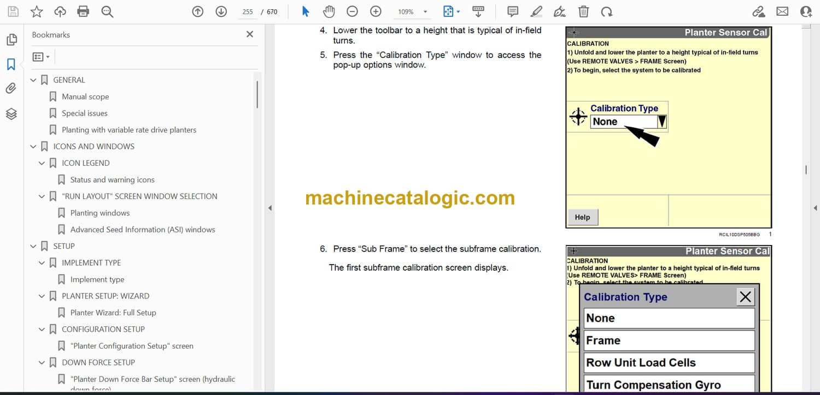The image size is (820, 395).
Task: Click the Print file icon
Action: pyautogui.click(x=83, y=11)
